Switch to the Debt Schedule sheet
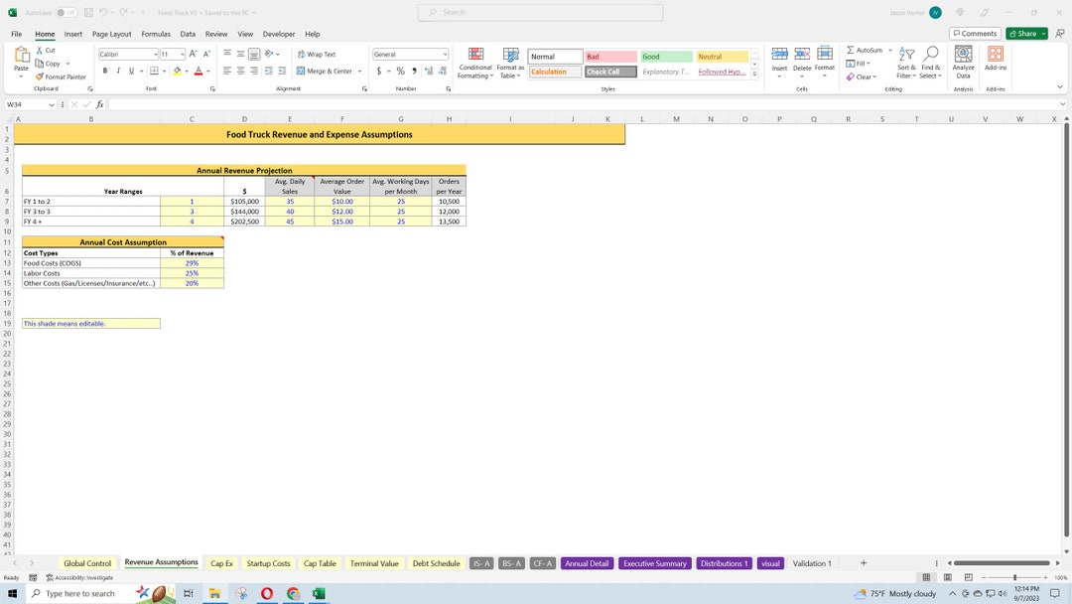The width and height of the screenshot is (1072, 604). pos(436,563)
